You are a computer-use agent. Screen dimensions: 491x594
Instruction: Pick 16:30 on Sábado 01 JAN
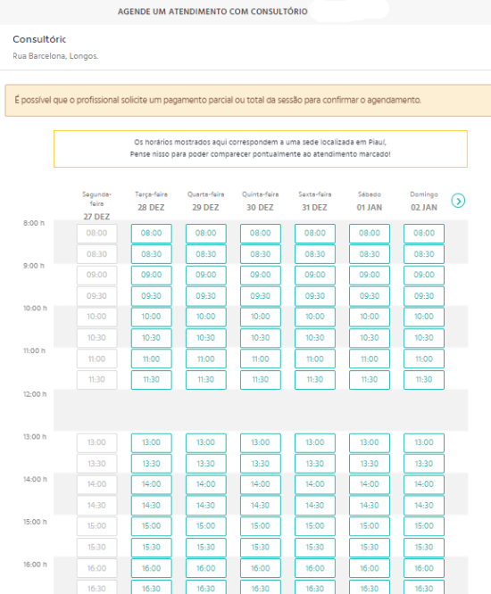coord(370,588)
